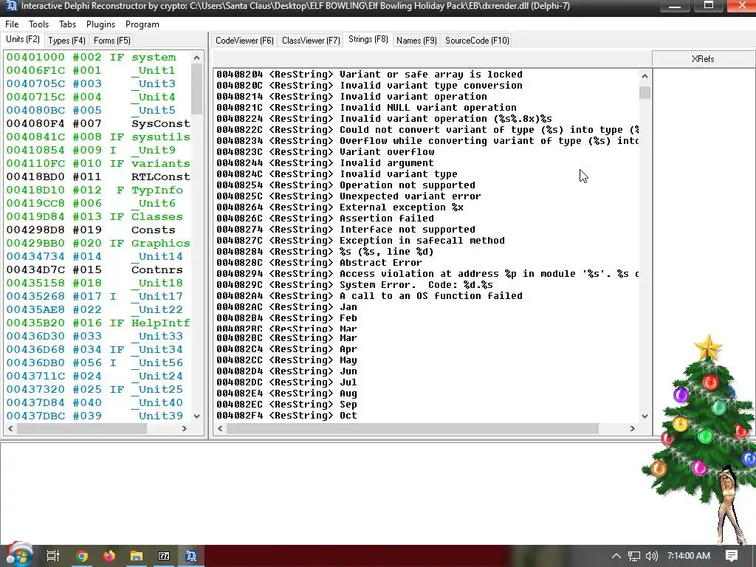This screenshot has height=567, width=756.
Task: Show hidden system tray icons
Action: (616, 556)
